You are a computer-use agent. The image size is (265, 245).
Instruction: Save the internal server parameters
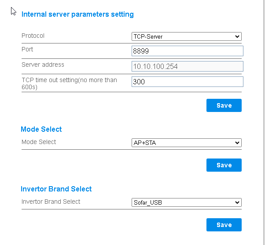point(224,105)
